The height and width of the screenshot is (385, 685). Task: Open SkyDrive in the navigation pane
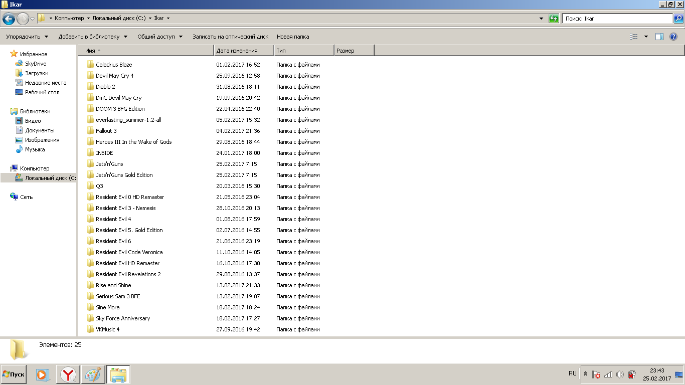click(x=36, y=64)
